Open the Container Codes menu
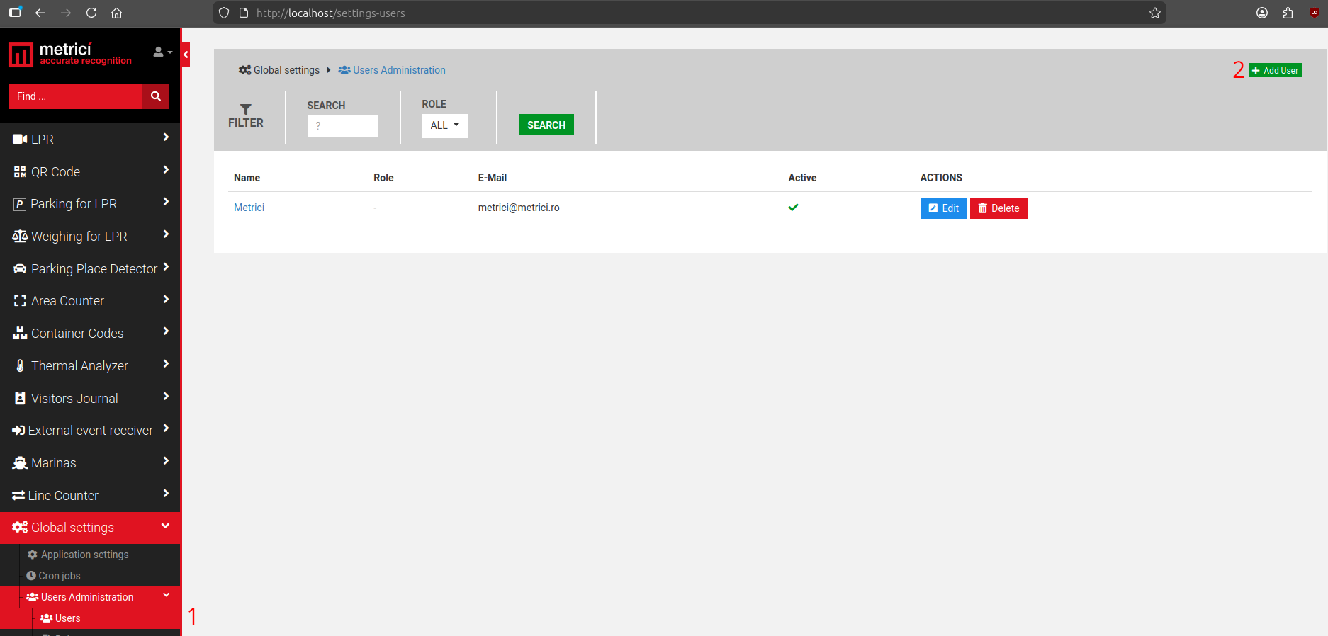 (90, 334)
